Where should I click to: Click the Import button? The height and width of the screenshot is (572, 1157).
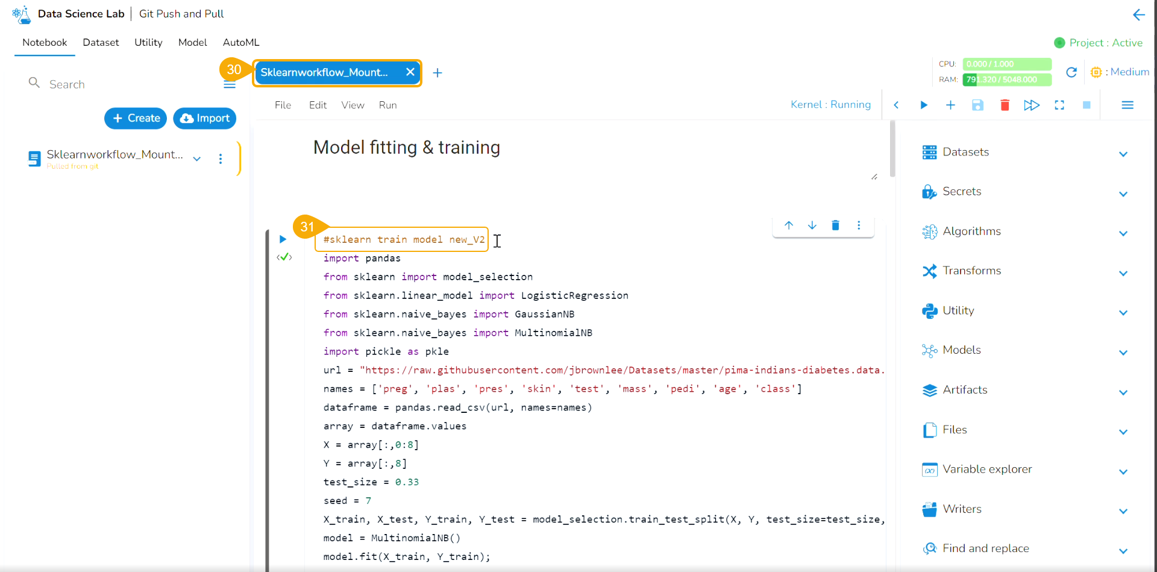(x=205, y=118)
